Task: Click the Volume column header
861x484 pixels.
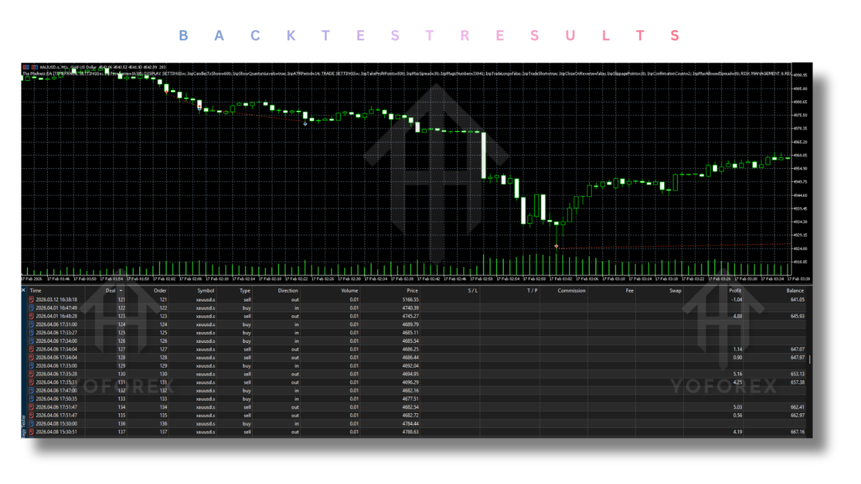Action: pyautogui.click(x=350, y=290)
